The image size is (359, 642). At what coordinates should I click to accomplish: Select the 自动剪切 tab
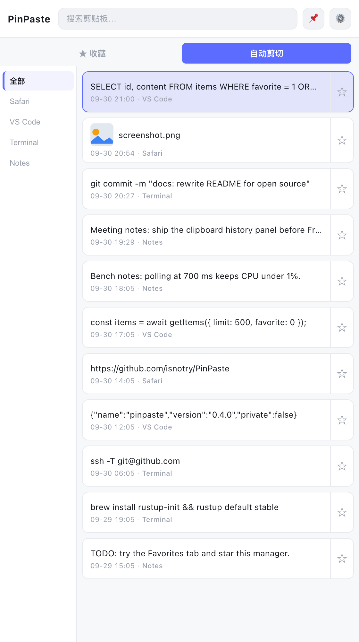267,53
